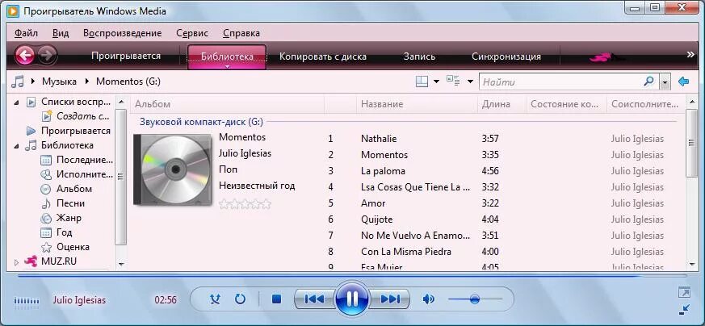The height and width of the screenshot is (326, 705).
Task: Select the track Quijote
Action: click(x=377, y=219)
